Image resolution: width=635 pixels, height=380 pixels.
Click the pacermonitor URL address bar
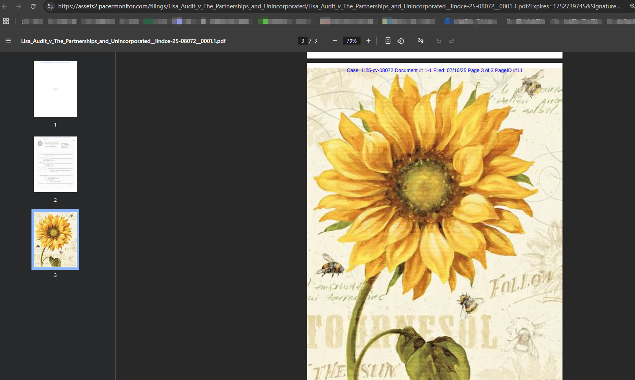339,6
